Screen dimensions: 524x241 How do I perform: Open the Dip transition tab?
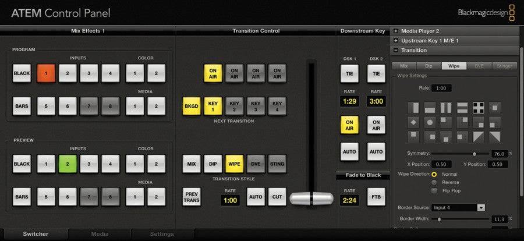click(429, 66)
